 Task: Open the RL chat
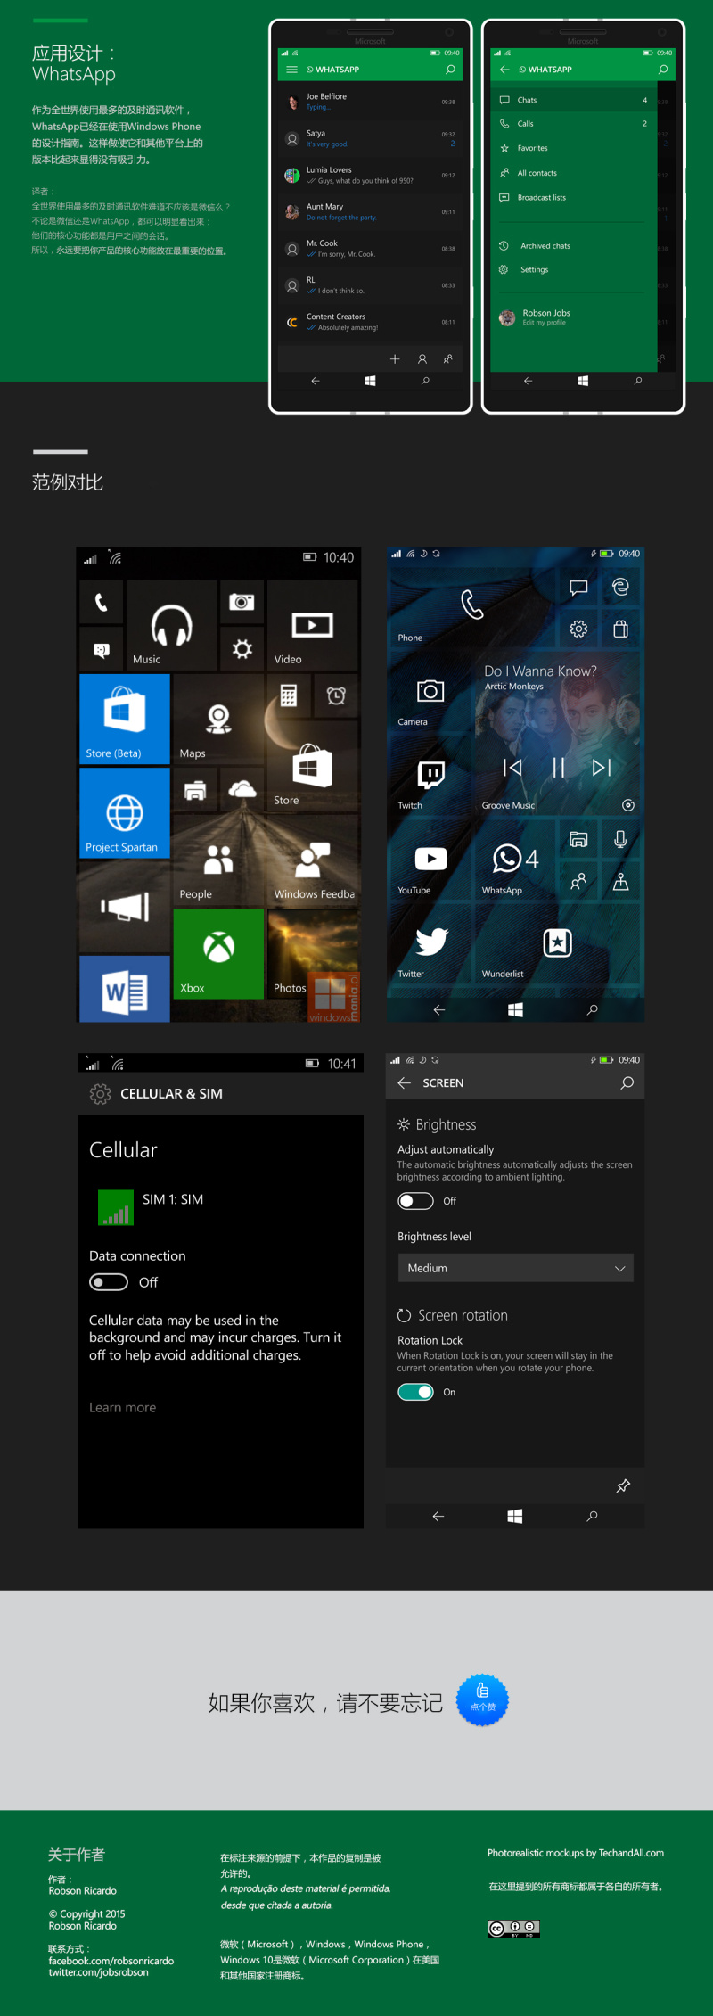(x=371, y=285)
